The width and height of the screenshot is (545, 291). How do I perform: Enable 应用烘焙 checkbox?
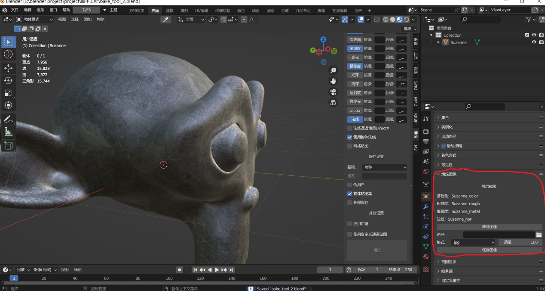(x=349, y=224)
